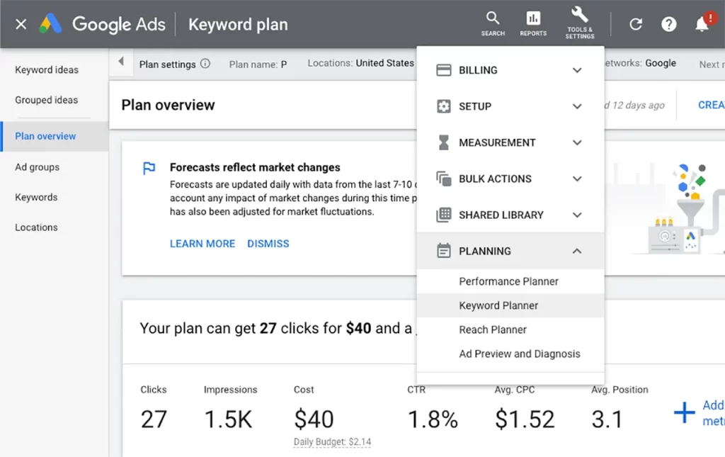725x457 pixels.
Task: Open Ad Preview and Diagnosis
Action: (510, 354)
